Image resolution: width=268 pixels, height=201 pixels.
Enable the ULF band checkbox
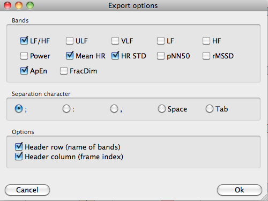click(70, 41)
